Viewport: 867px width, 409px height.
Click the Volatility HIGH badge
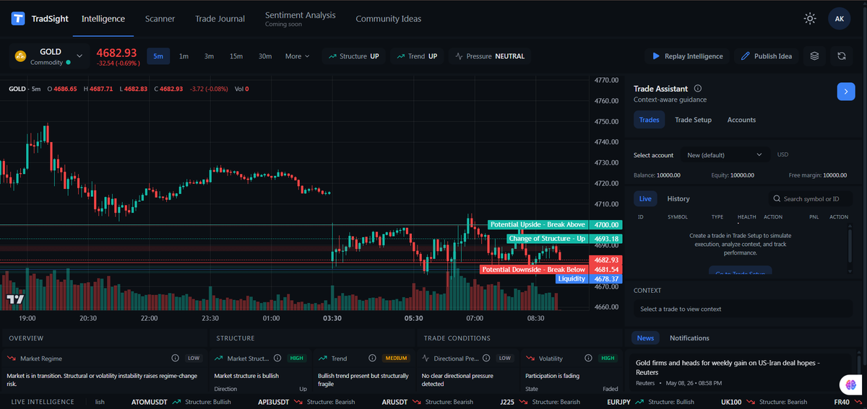pos(608,358)
